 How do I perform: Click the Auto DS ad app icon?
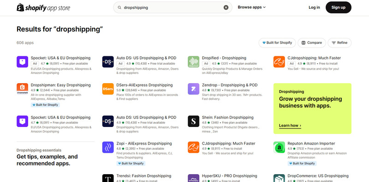point(108,62)
